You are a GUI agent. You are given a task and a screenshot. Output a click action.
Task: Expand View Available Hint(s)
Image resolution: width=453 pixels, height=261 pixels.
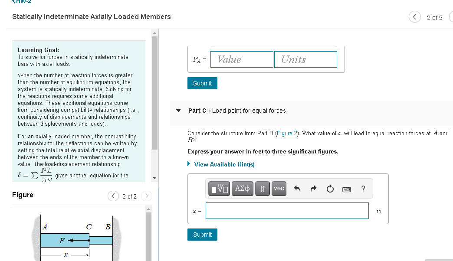click(224, 164)
